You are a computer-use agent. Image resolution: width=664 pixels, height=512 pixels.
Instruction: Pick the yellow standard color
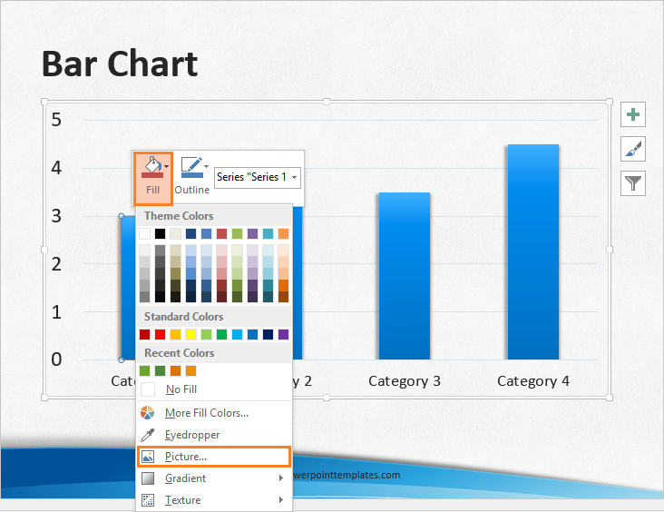tap(191, 334)
